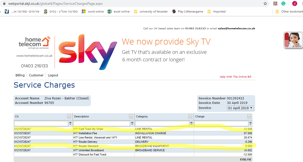Open the live chat agent widget

[293, 40]
